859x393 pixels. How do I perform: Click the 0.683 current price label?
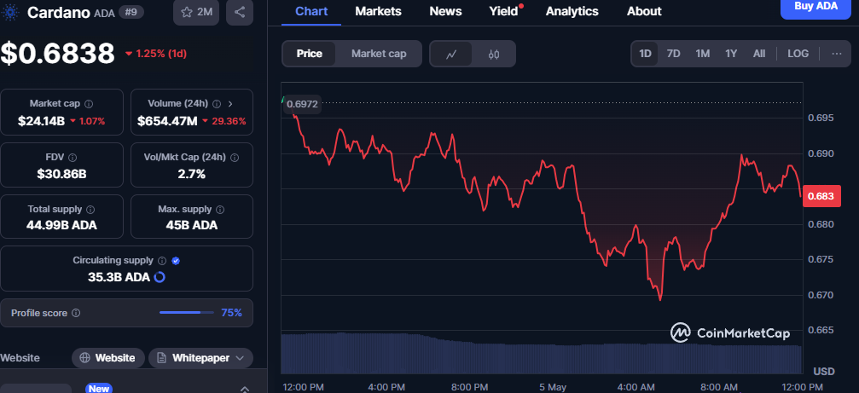[821, 196]
